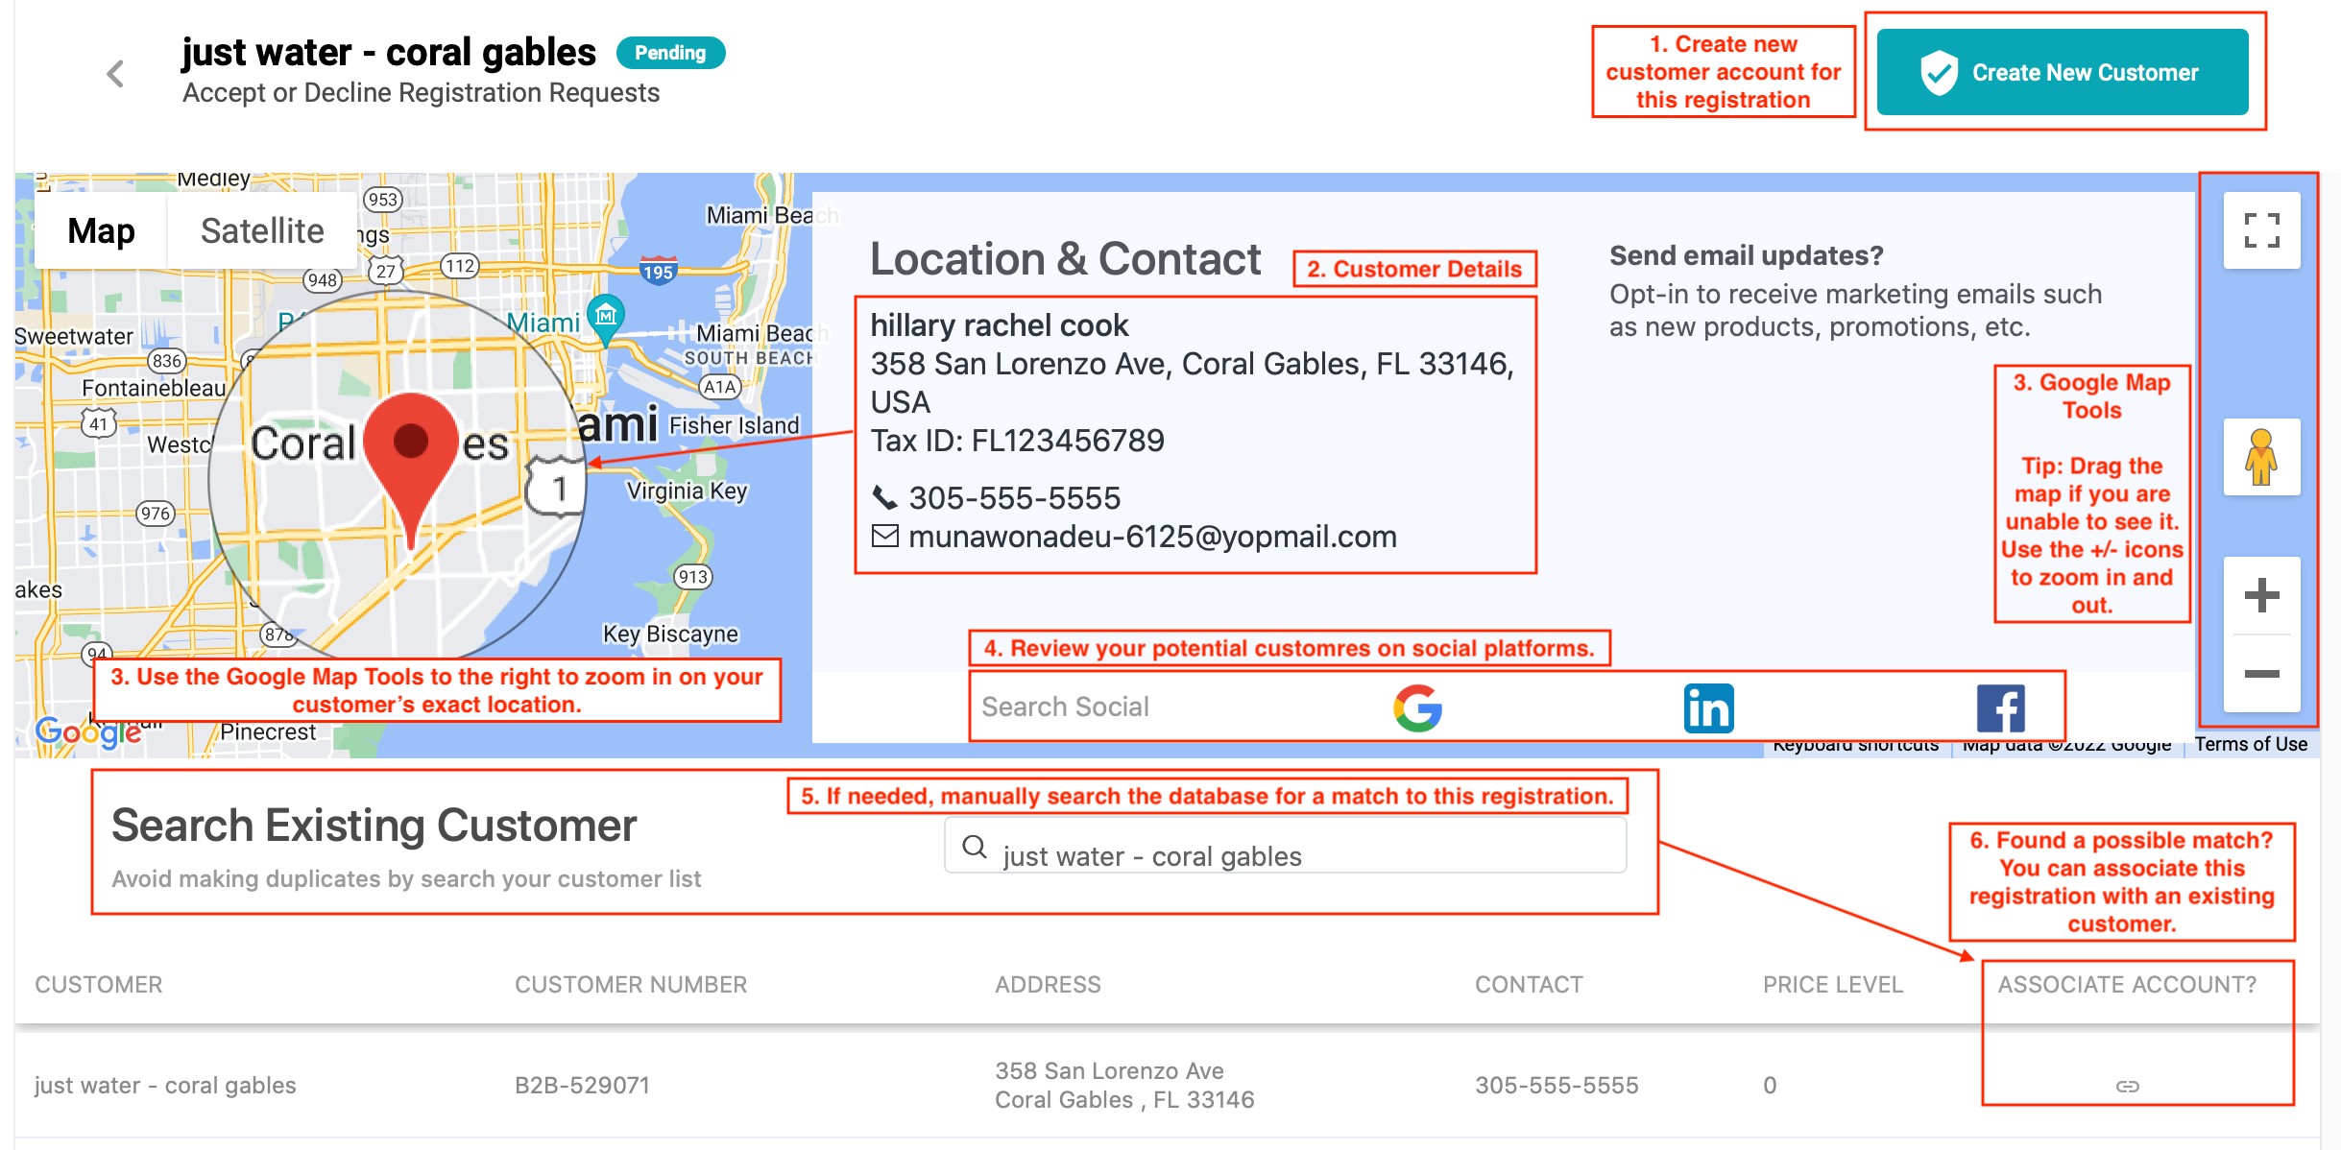Click the Create New Customer button

2062,72
